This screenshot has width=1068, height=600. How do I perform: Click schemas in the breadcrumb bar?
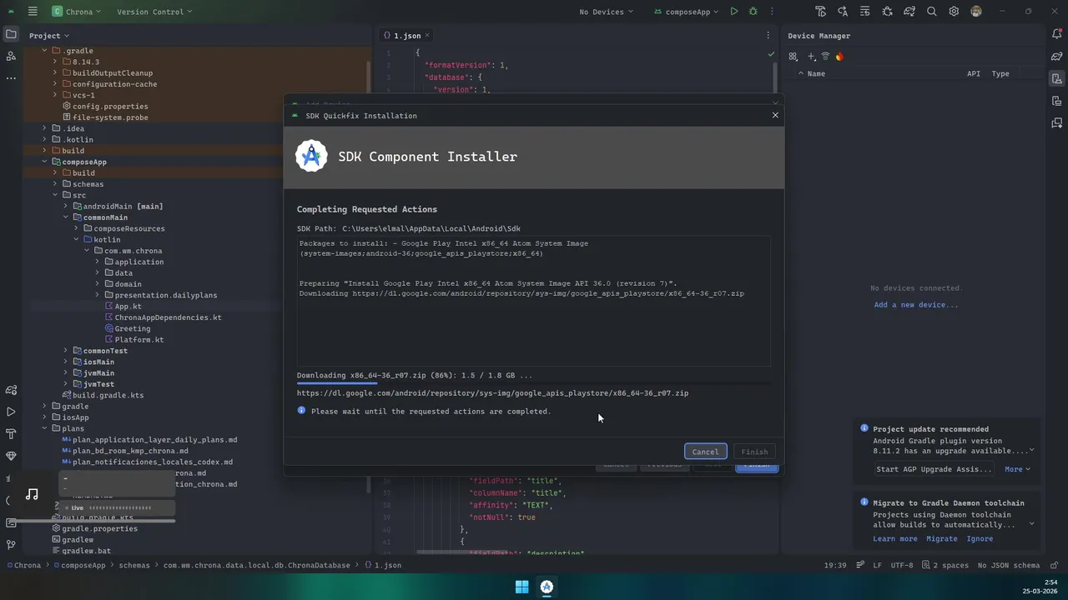[133, 565]
